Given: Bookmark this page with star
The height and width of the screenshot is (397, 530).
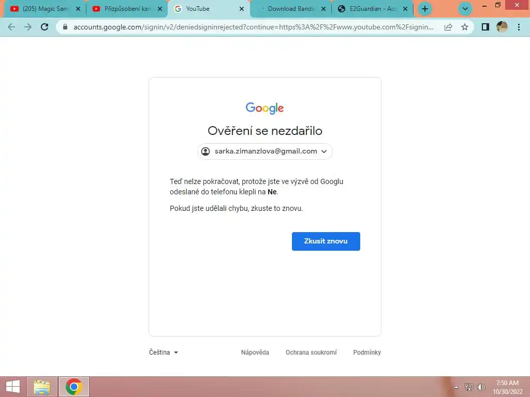Looking at the screenshot, I should 465,27.
